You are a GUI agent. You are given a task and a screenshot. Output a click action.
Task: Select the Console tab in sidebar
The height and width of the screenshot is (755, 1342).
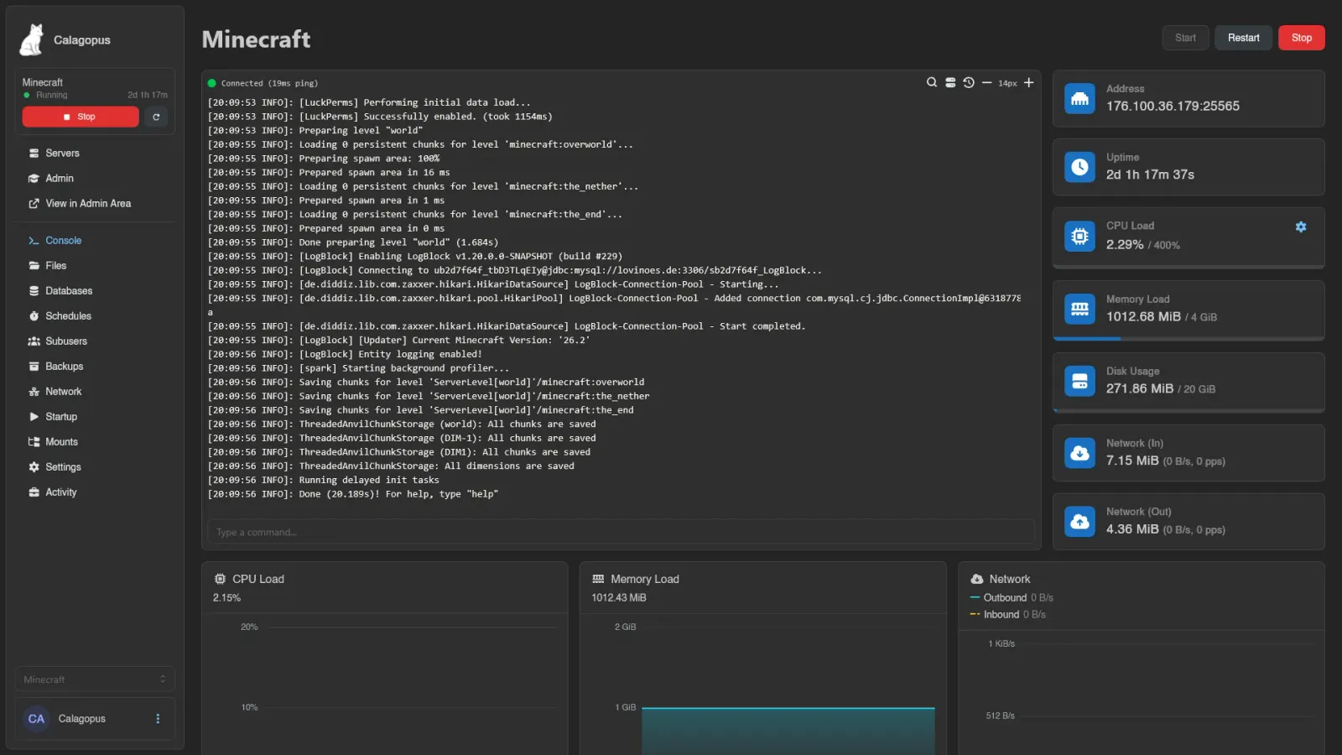95,241
